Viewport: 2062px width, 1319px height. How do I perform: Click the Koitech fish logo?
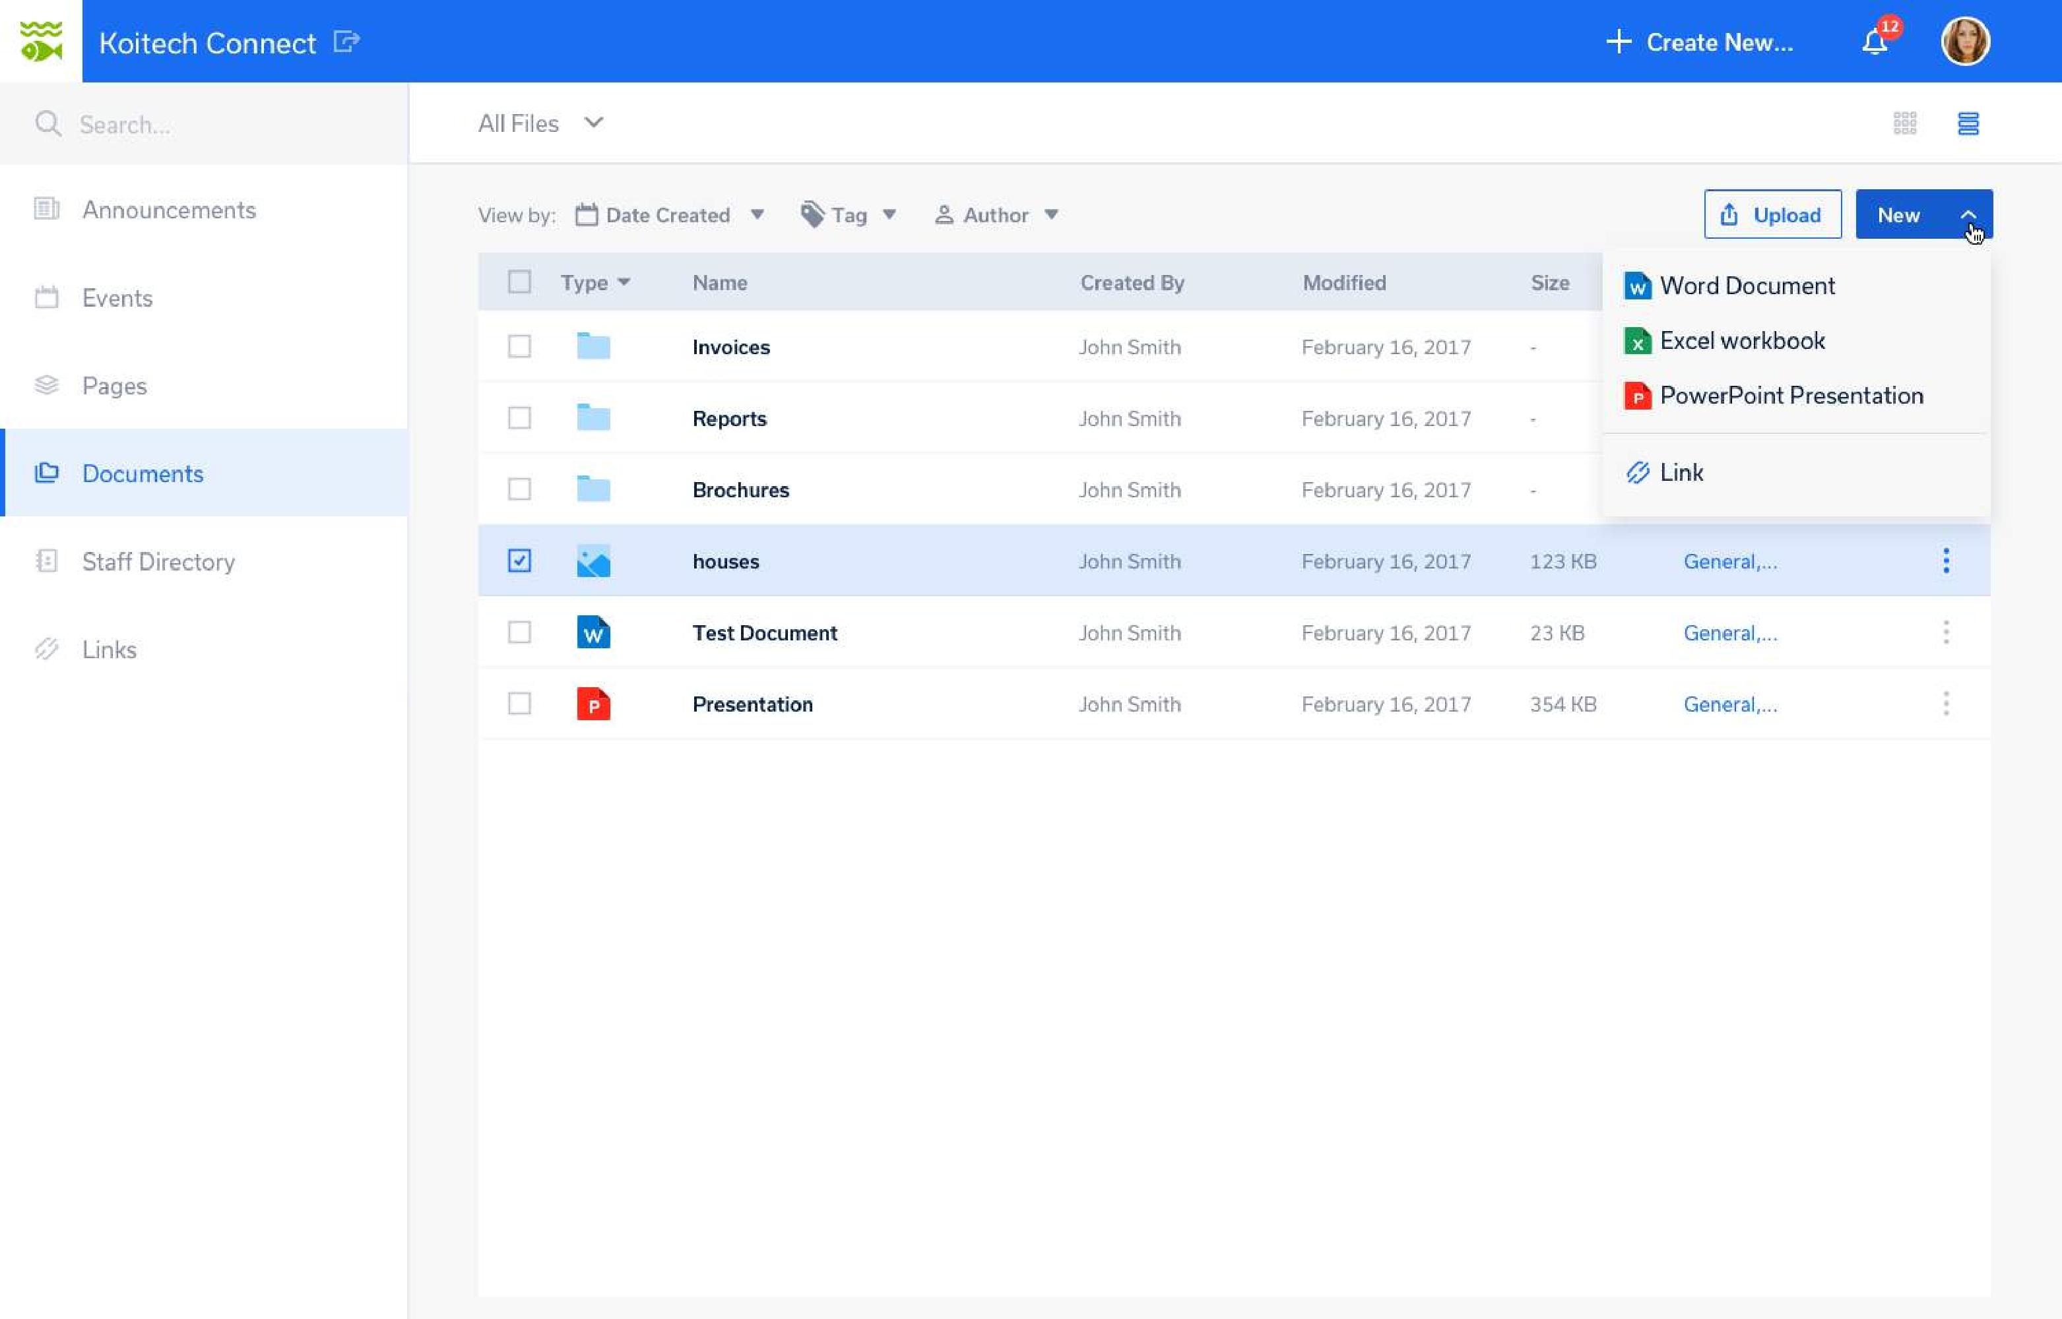click(x=41, y=41)
